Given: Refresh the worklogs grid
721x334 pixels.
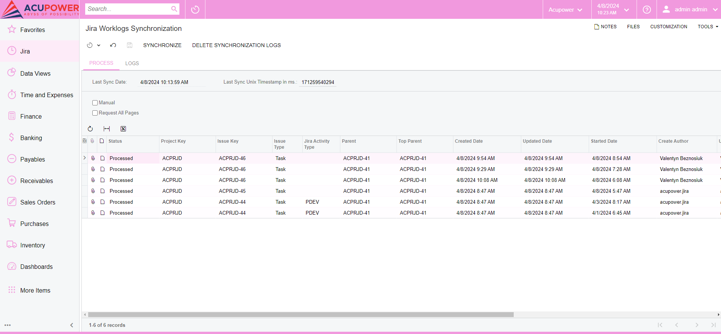Looking at the screenshot, I should (x=90, y=129).
